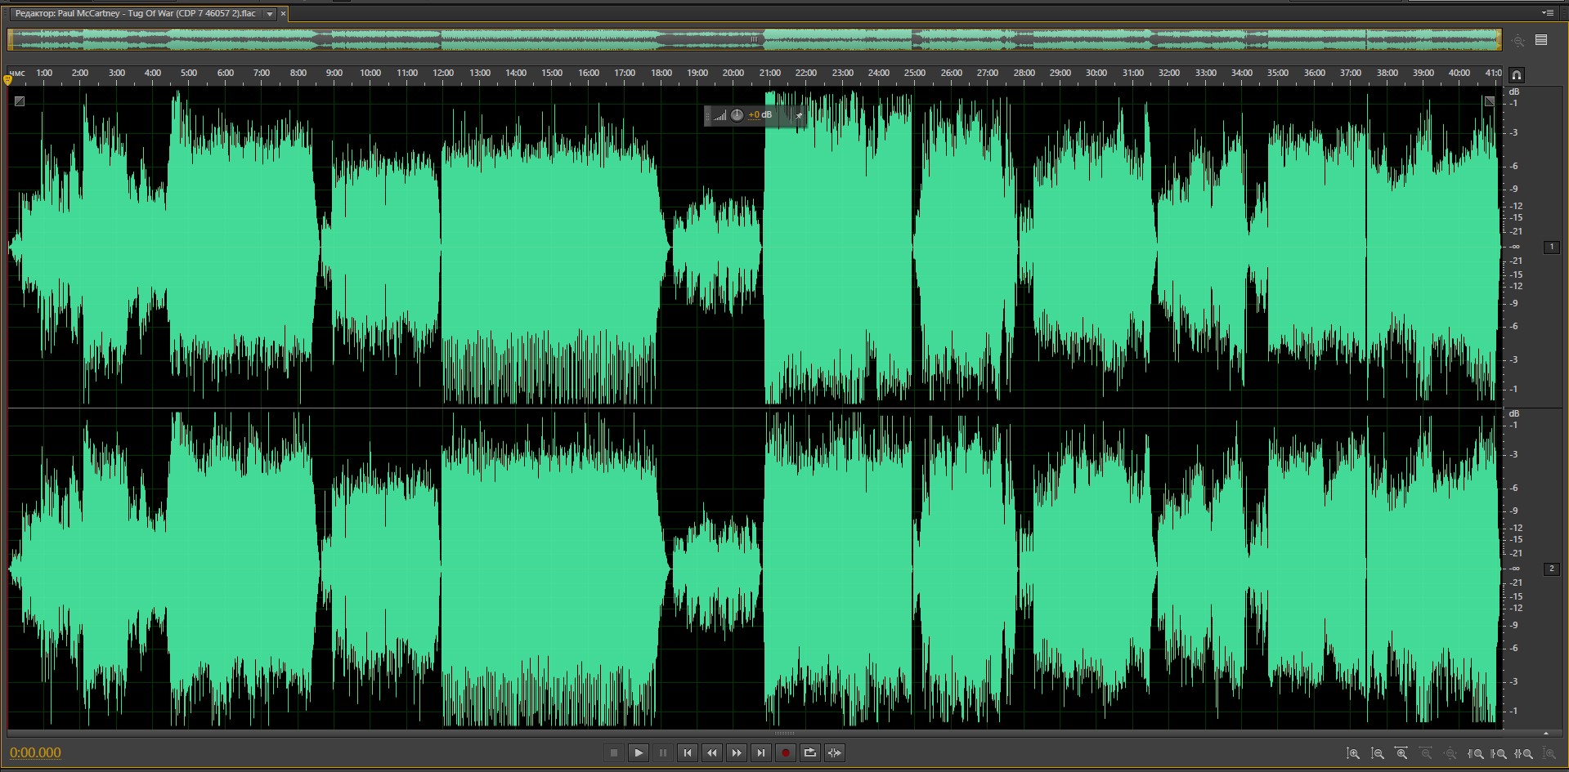Move playhead to next marker
The image size is (1569, 772).
[761, 753]
